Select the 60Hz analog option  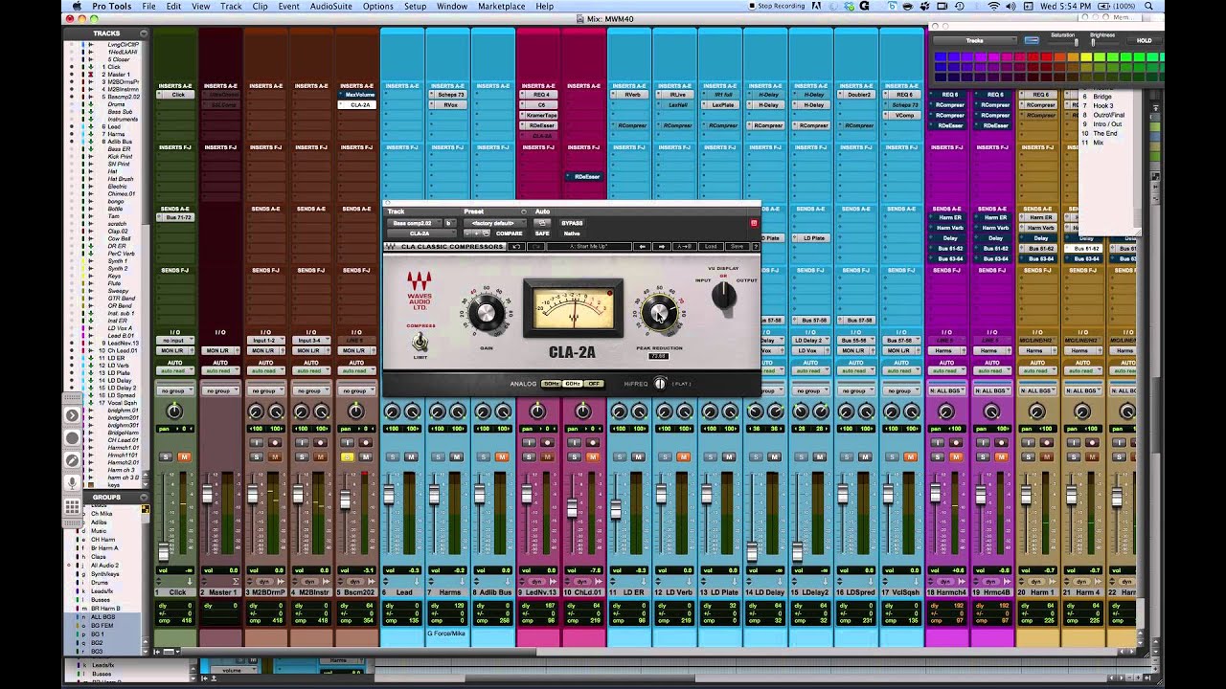[x=573, y=384]
